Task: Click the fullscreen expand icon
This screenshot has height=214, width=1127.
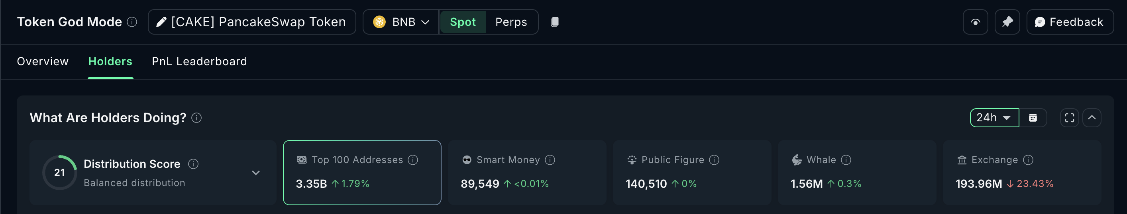Action: click(1069, 118)
